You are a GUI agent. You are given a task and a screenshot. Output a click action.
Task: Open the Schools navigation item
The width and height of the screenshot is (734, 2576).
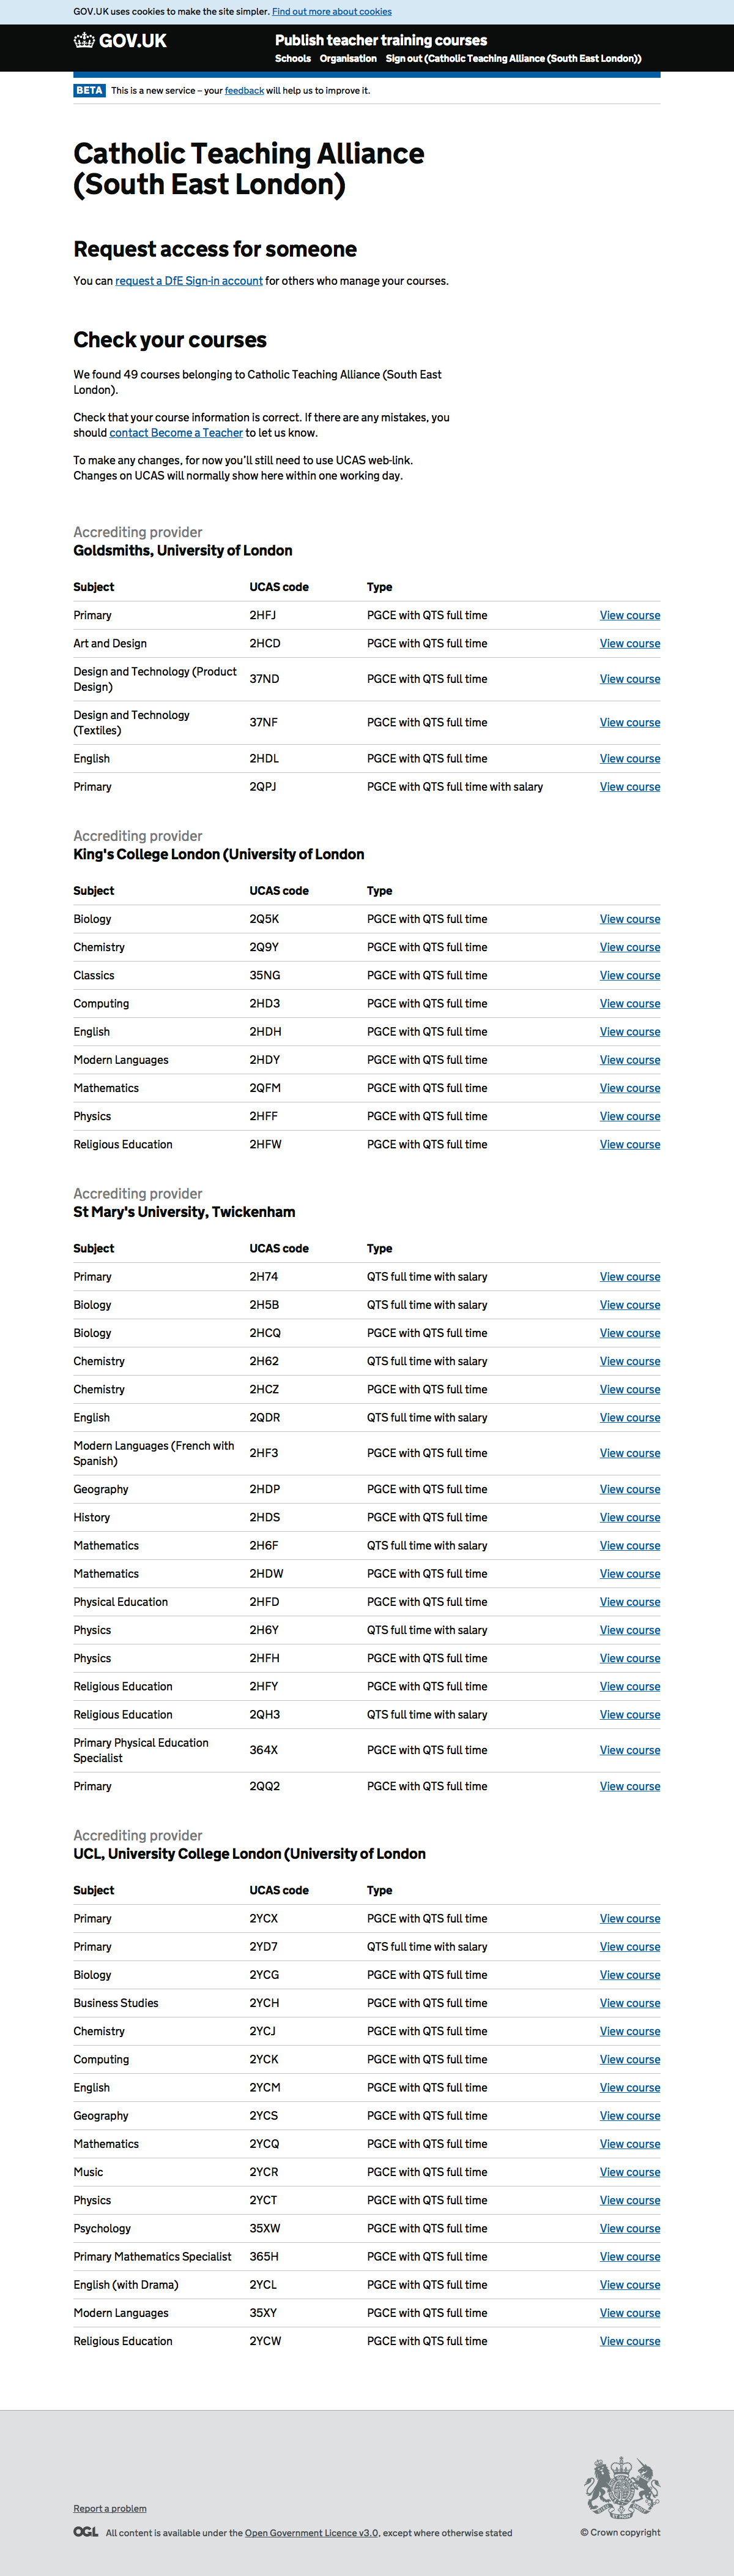292,59
